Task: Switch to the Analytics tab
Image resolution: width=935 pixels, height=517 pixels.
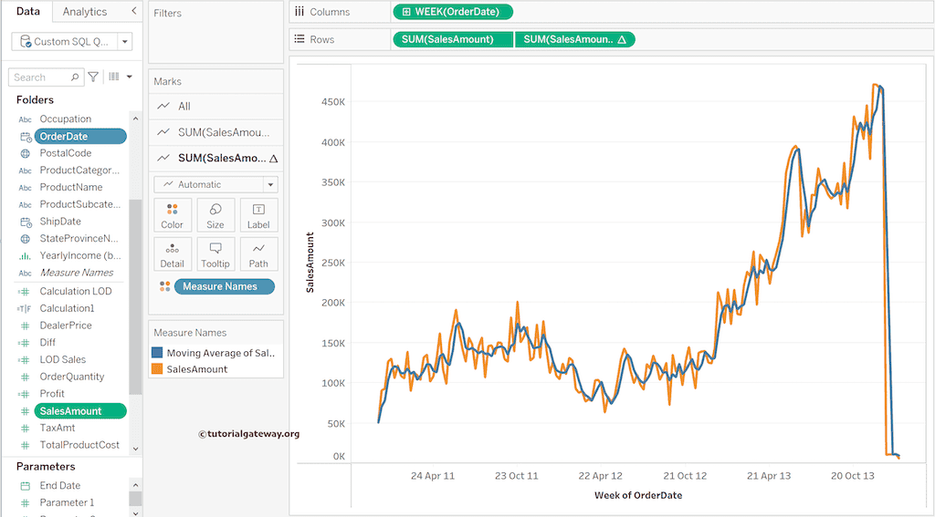Action: pos(84,12)
